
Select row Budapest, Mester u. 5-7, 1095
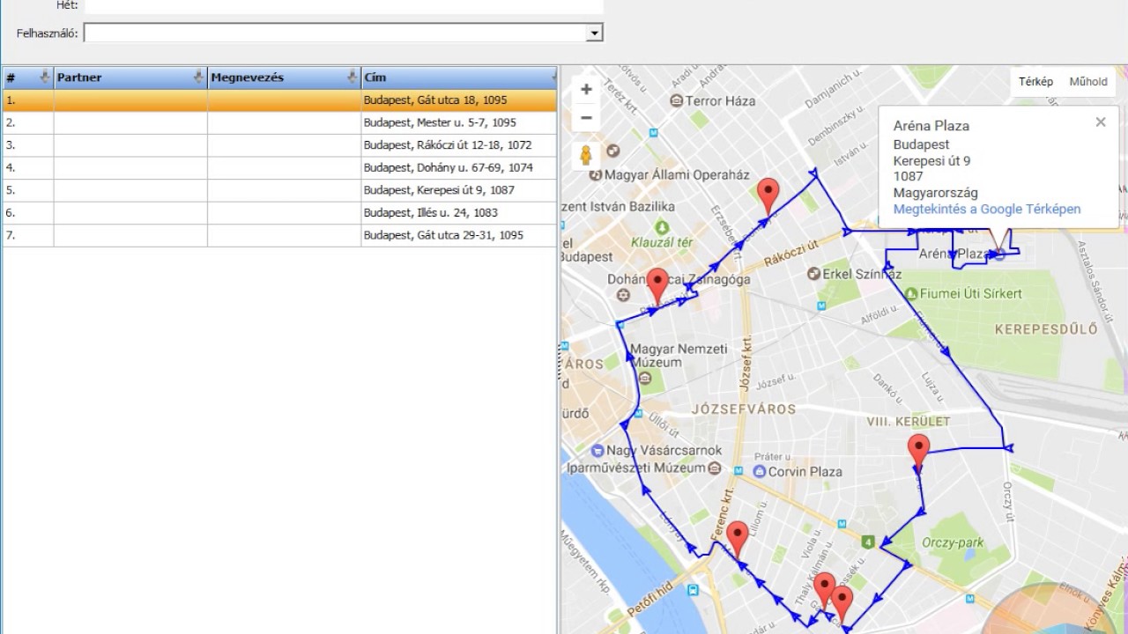click(x=279, y=122)
